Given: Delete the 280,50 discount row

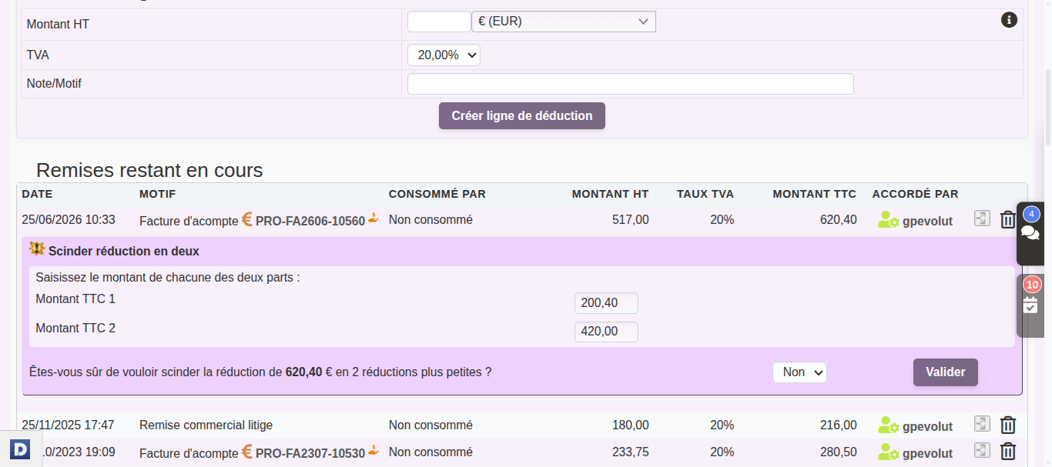Looking at the screenshot, I should pos(1007,452).
